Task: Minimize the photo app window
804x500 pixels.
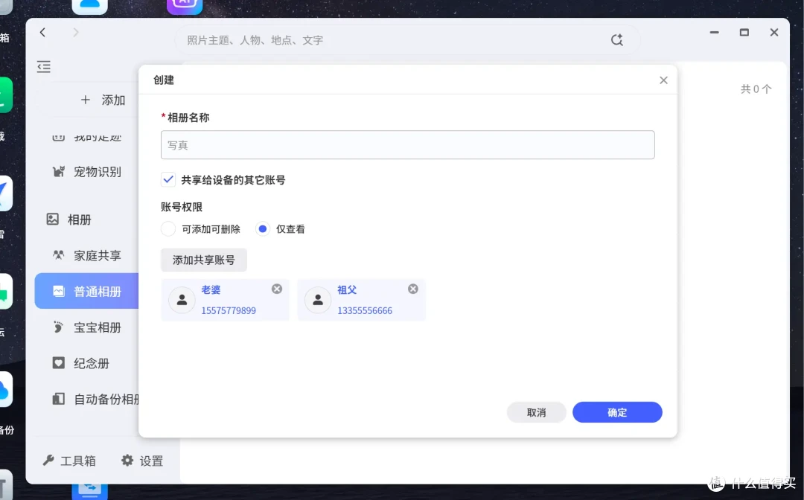Action: tap(714, 32)
